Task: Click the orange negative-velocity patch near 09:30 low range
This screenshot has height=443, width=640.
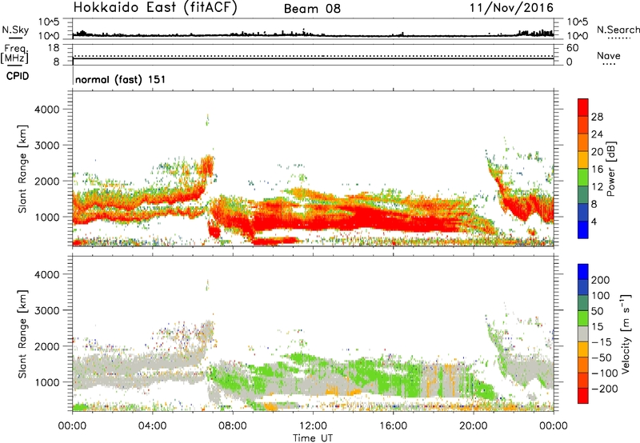Action: (x=270, y=407)
